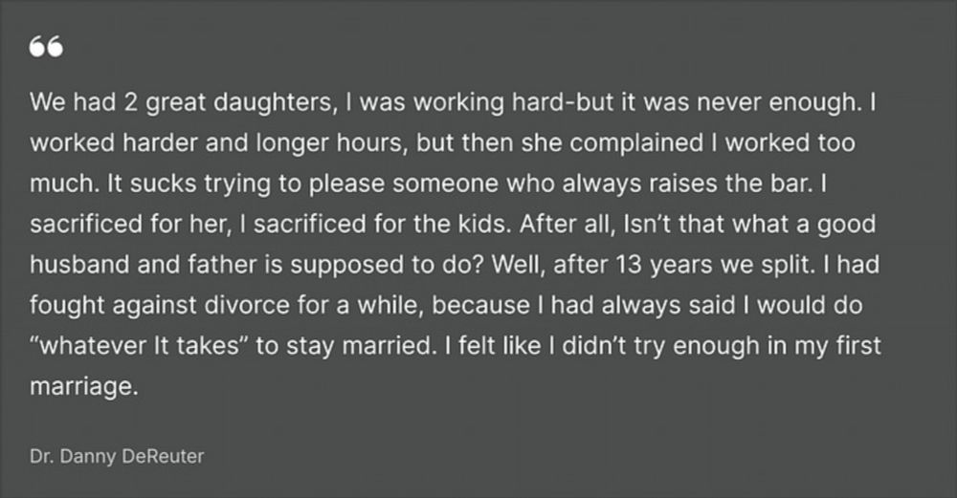Viewport: 957px width, 498px height.
Task: Click the final word "marriage." of the quote
Action: click(84, 386)
